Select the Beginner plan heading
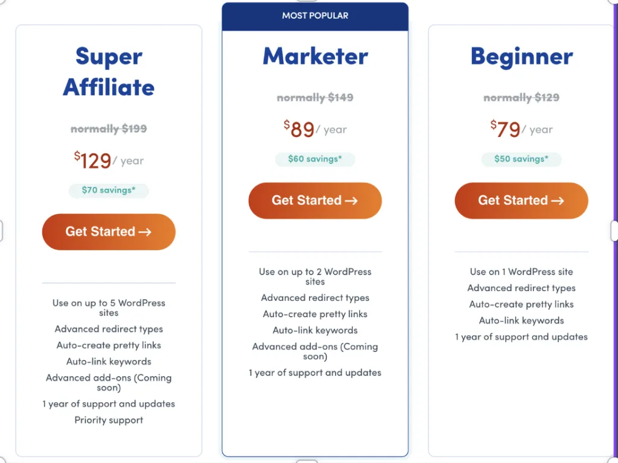The height and width of the screenshot is (463, 618). click(521, 57)
